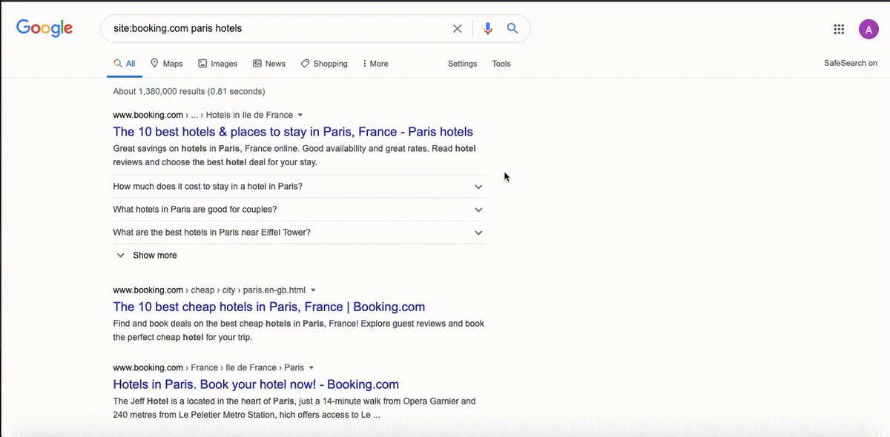Open the More menu

pos(375,64)
